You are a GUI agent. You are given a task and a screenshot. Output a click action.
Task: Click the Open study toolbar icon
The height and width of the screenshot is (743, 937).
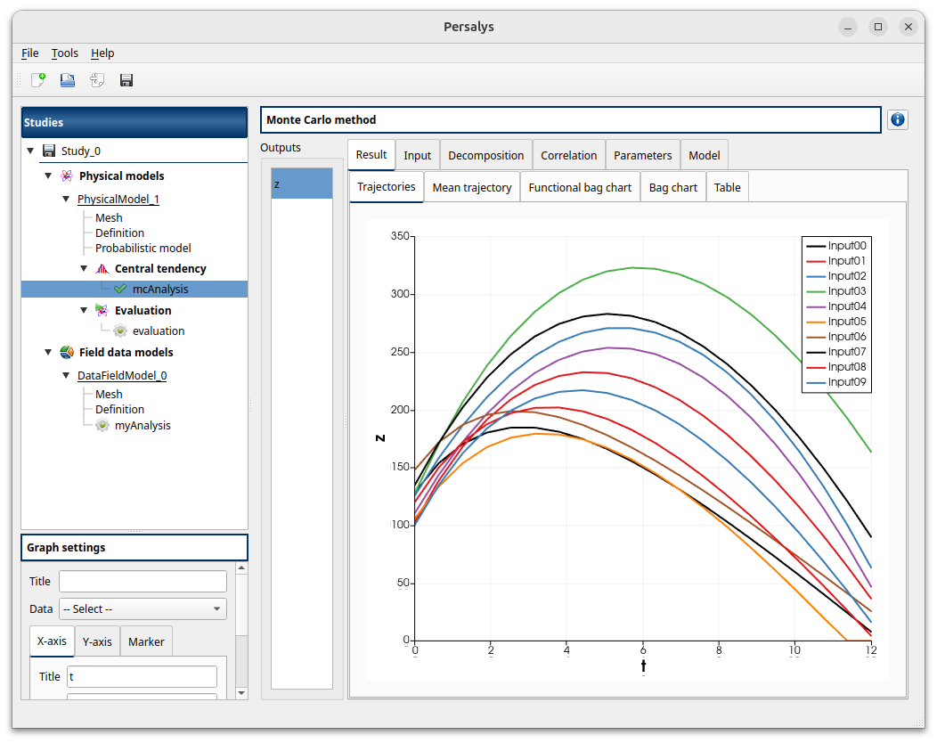pos(68,80)
